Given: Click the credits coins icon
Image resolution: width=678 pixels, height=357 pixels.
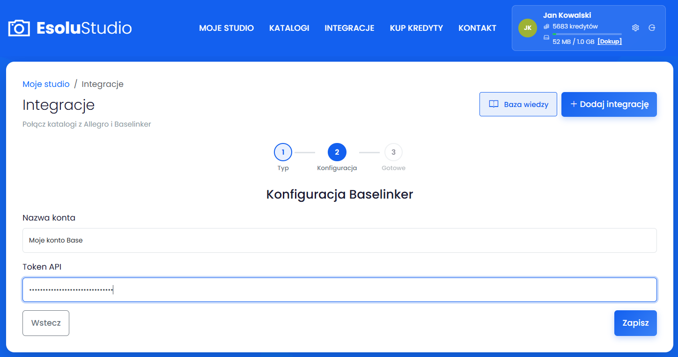Looking at the screenshot, I should (546, 27).
